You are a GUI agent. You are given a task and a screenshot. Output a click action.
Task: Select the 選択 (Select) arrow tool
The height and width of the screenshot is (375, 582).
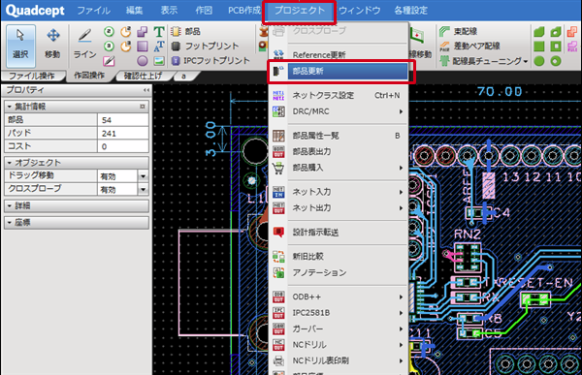[20, 46]
